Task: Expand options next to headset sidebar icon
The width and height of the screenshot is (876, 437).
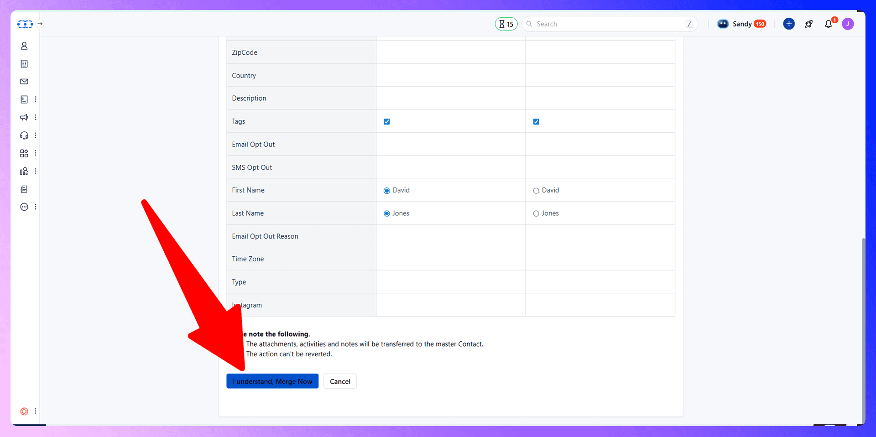Action: [x=36, y=135]
